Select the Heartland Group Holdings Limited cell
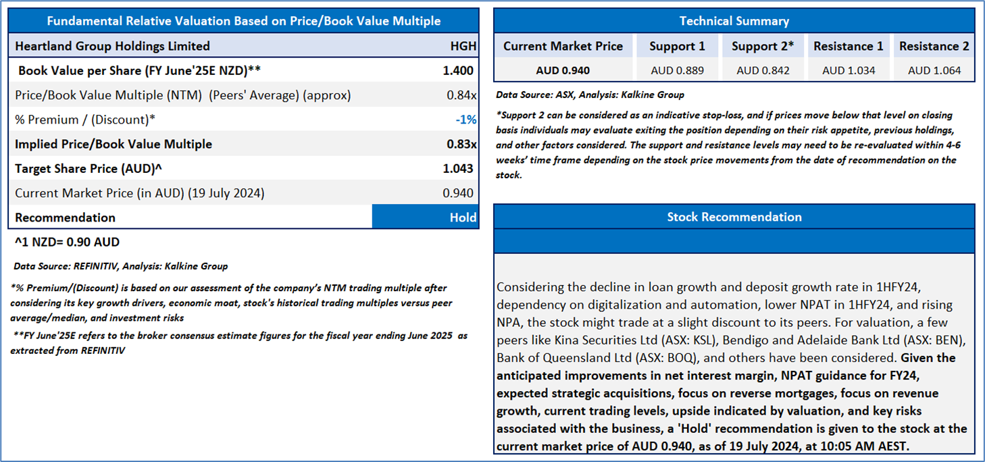The image size is (985, 462). [x=112, y=46]
